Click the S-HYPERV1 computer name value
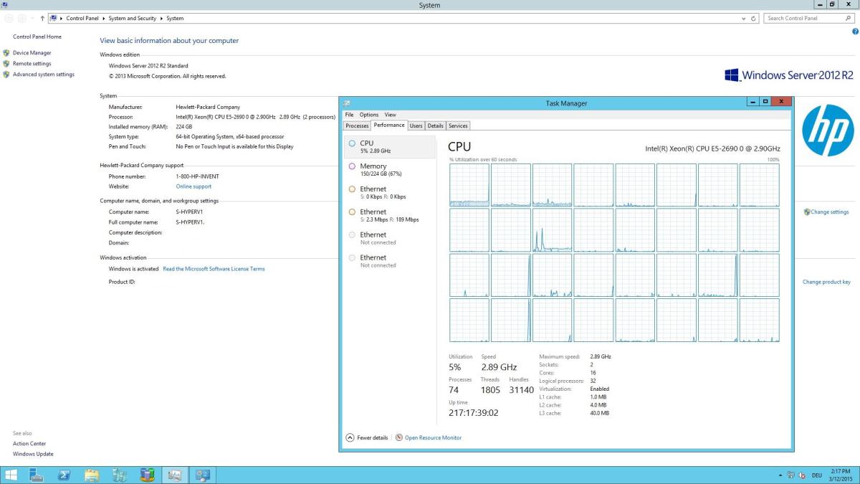860x484 pixels. (x=191, y=212)
